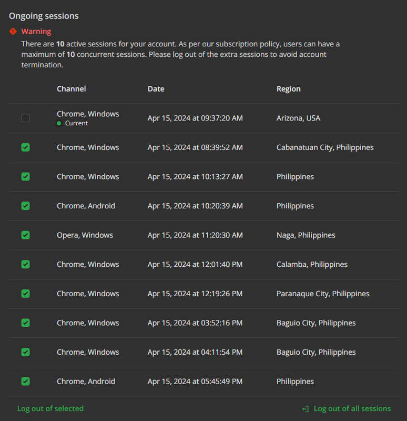
Task: Uncheck the 03:52:16 PM Baguio session checkbox
Action: (25, 323)
